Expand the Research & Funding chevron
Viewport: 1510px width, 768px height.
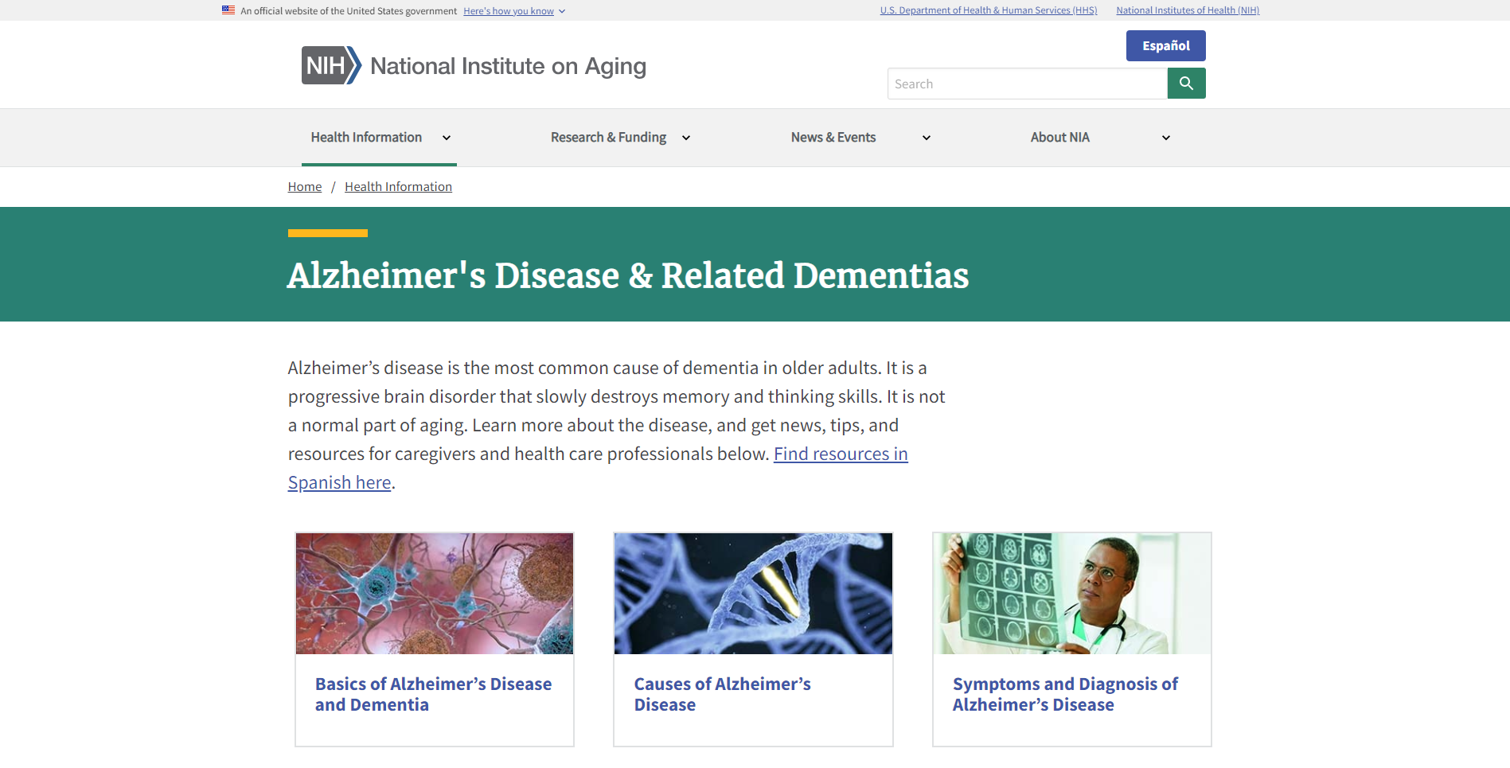click(x=686, y=138)
